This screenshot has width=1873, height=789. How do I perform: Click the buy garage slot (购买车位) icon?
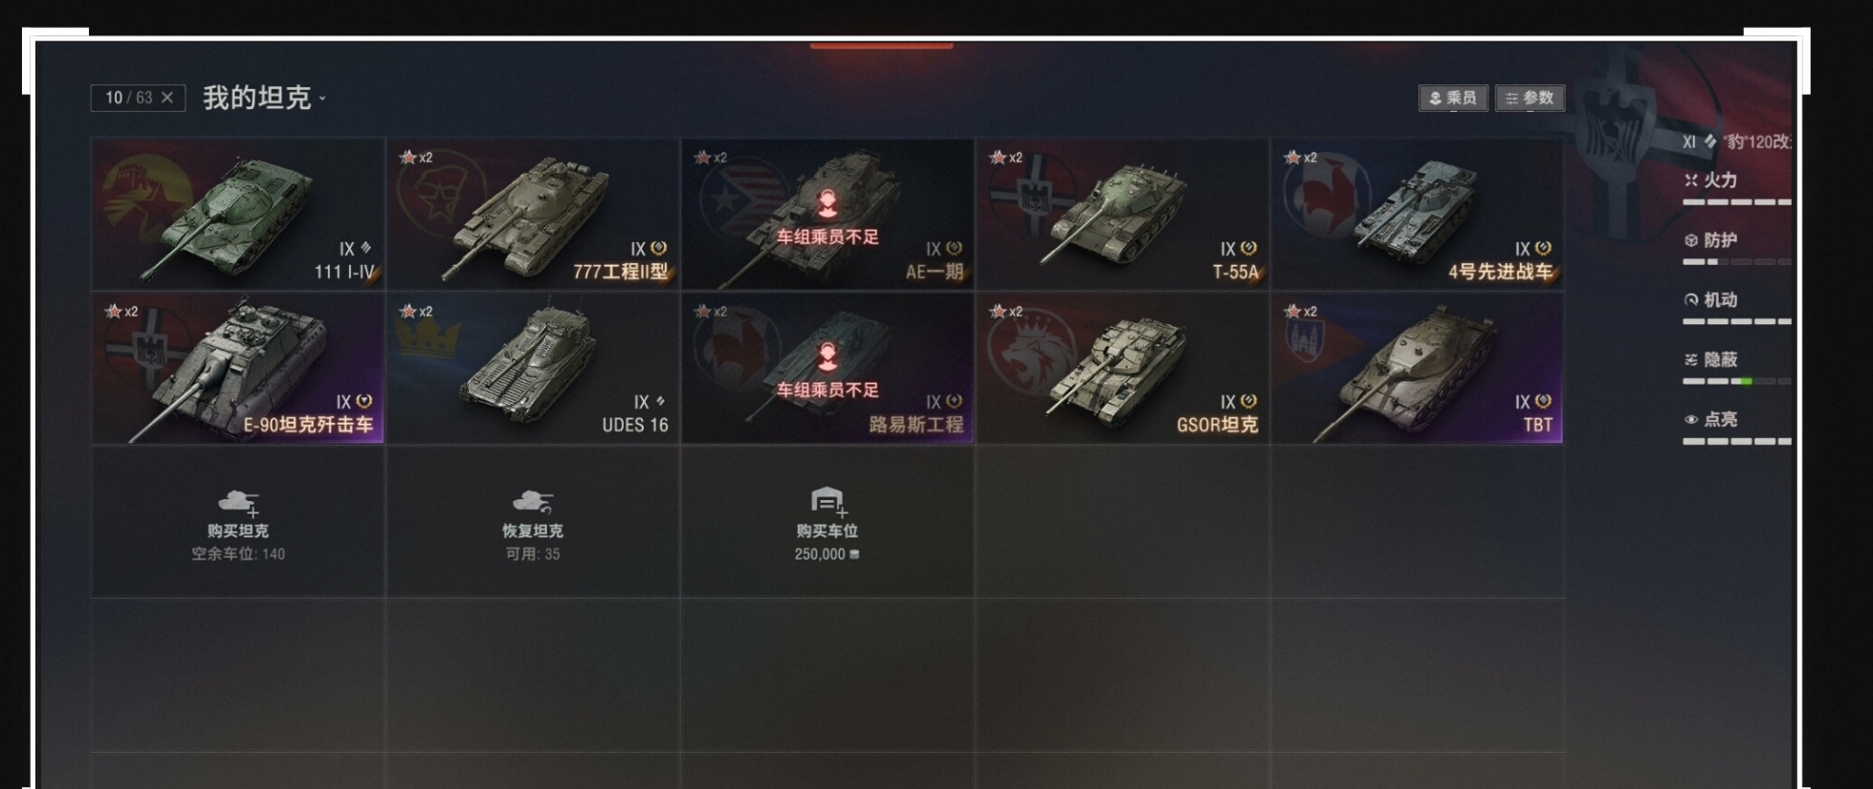click(827, 501)
